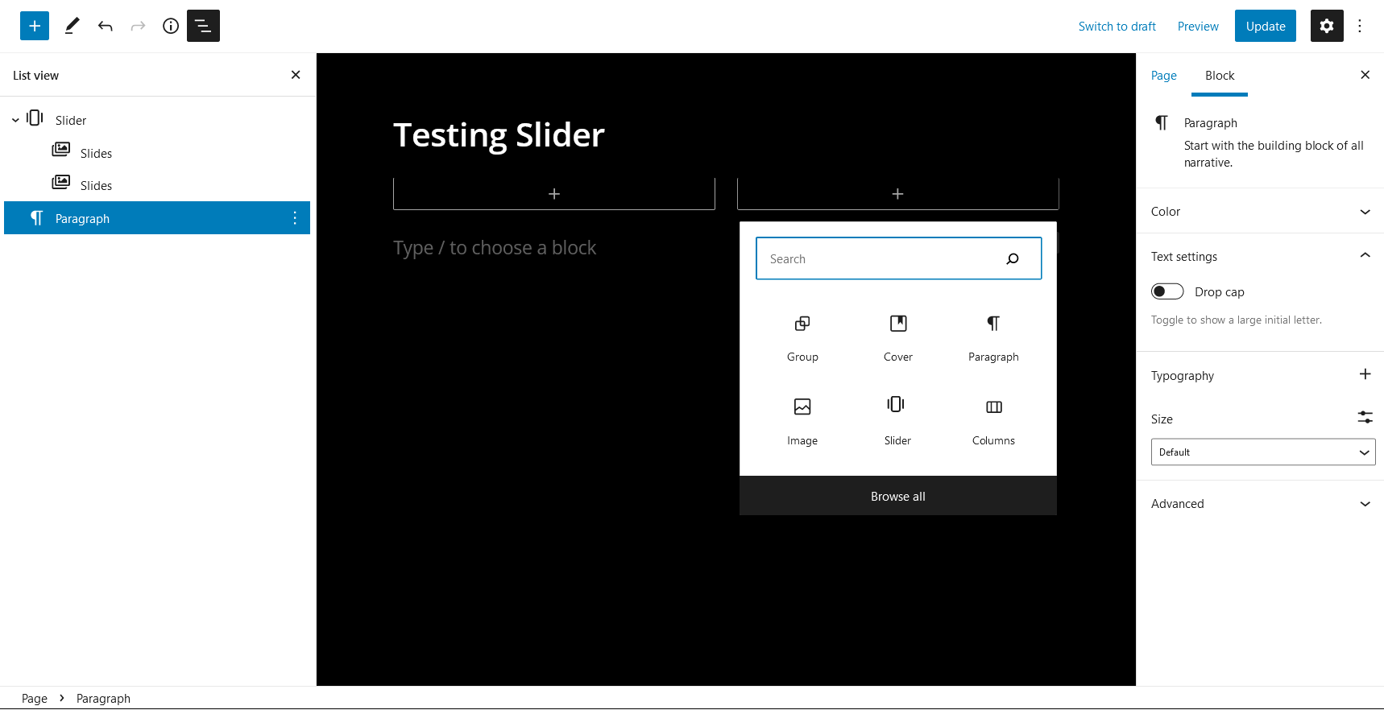Expand the Advanced section

click(1260, 504)
